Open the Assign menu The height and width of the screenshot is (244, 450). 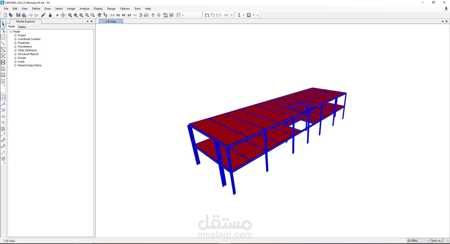click(71, 9)
